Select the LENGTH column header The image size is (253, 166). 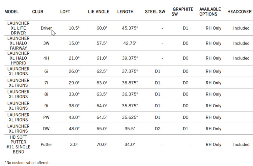[125, 11]
